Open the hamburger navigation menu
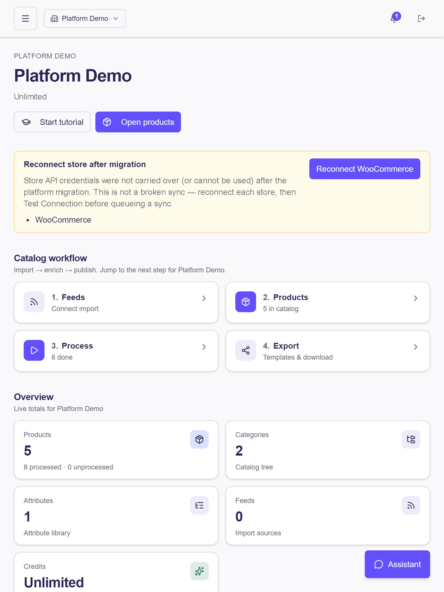Screen dimensions: 444x592 (25, 18)
